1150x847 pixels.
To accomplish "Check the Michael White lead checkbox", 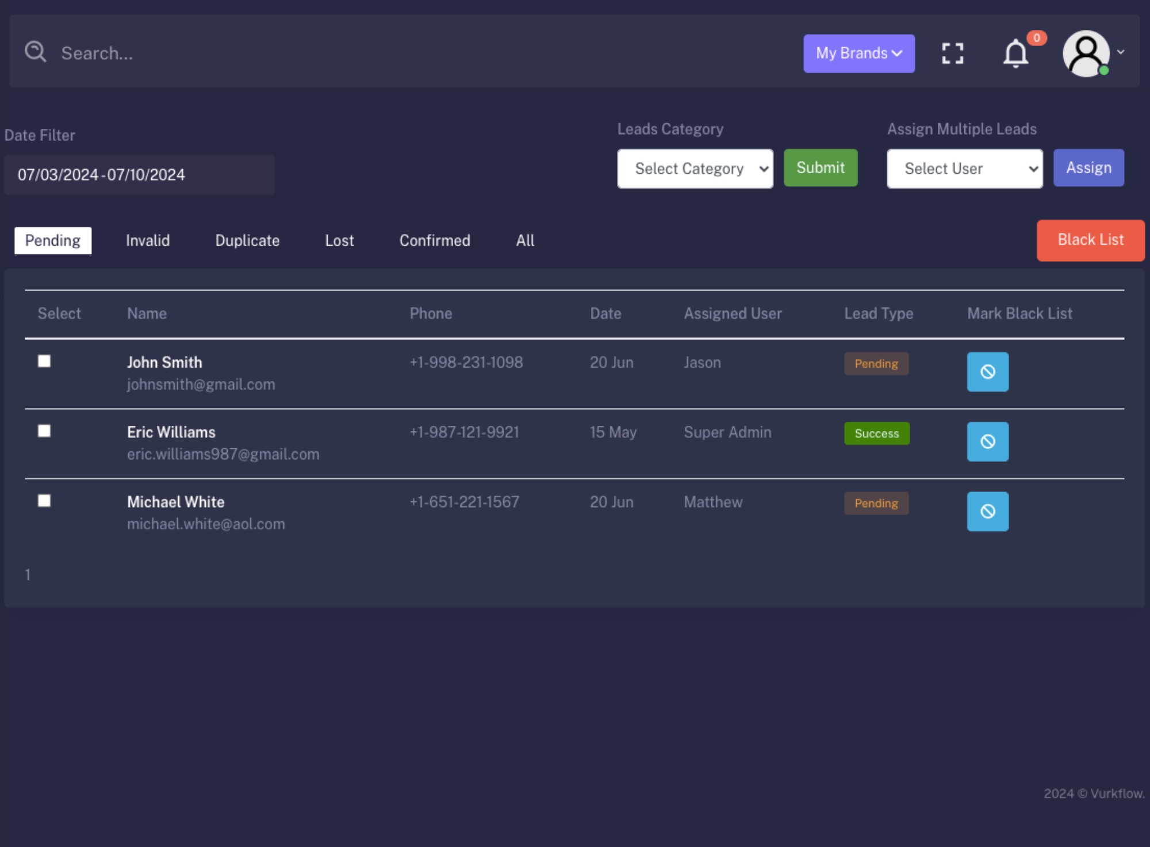I will click(44, 501).
